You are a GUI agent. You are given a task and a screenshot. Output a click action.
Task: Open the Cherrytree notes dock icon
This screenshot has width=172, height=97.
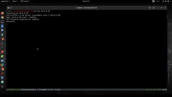point(2,74)
